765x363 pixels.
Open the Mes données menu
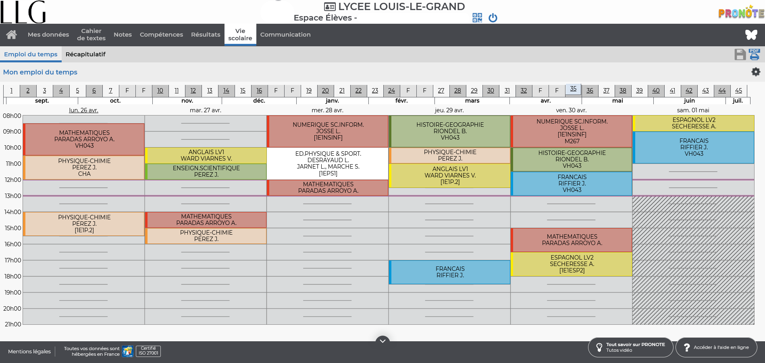click(48, 35)
